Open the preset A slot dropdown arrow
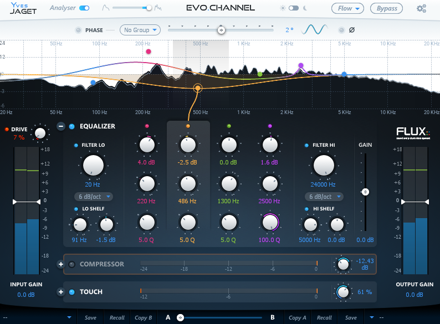 (69, 317)
